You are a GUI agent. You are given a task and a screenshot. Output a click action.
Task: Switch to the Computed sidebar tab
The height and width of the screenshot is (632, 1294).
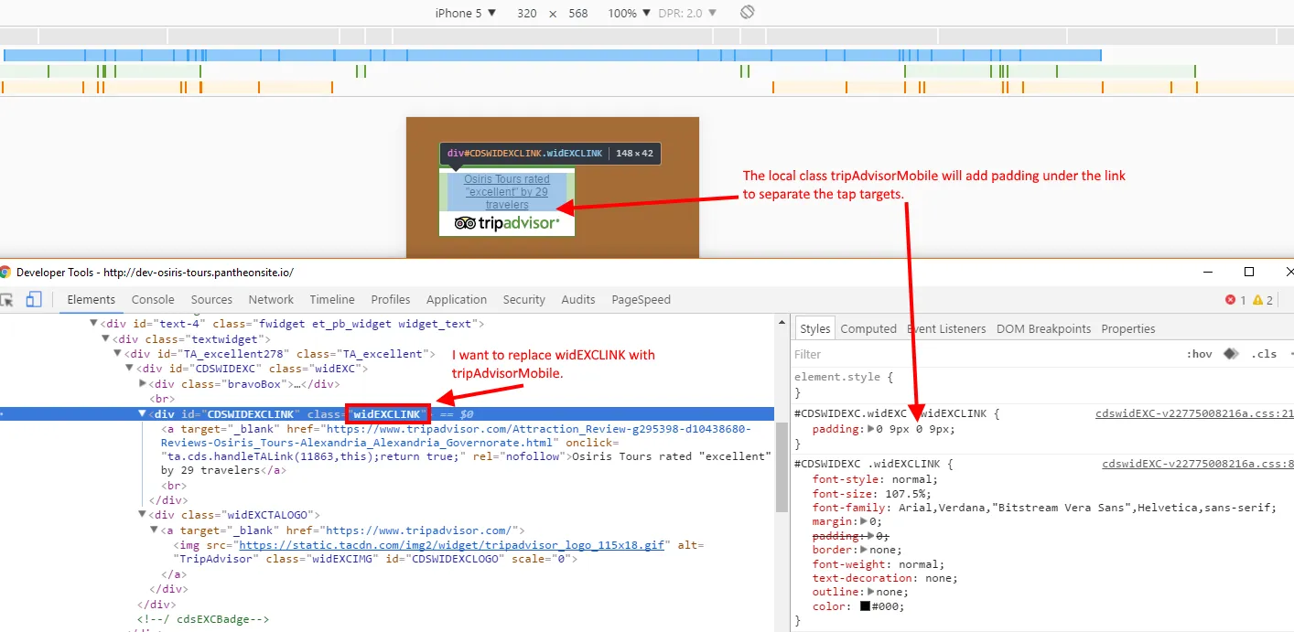[868, 328]
